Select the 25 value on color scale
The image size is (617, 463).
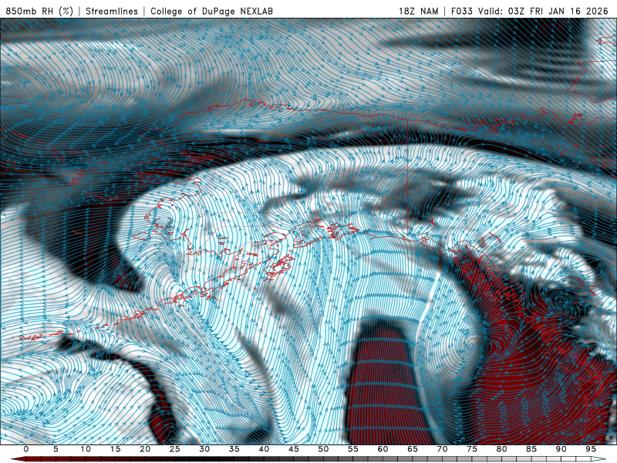(175, 449)
